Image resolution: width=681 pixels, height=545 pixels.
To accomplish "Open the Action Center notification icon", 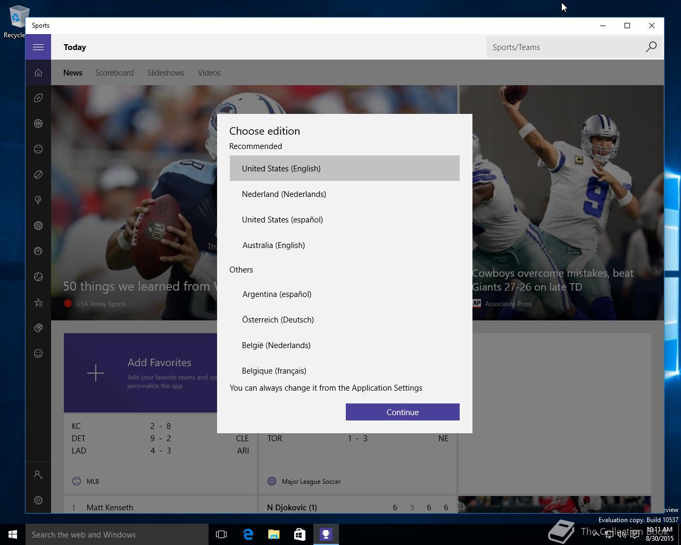I will tap(635, 534).
